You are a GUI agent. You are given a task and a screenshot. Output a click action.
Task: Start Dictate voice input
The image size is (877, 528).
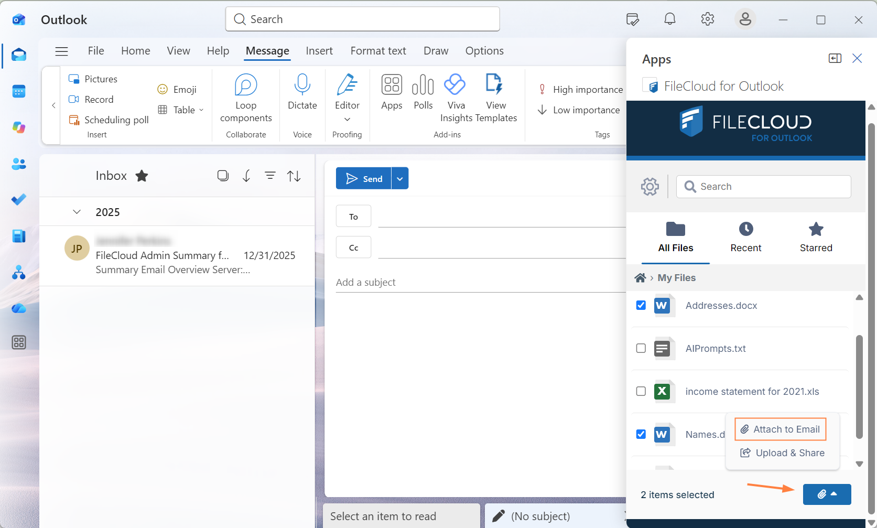(x=302, y=92)
